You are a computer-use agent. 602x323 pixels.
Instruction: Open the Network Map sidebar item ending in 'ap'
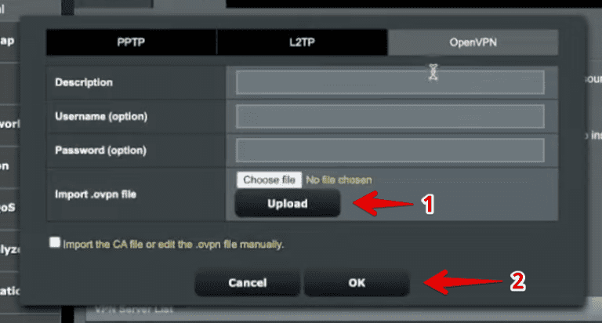point(7,41)
